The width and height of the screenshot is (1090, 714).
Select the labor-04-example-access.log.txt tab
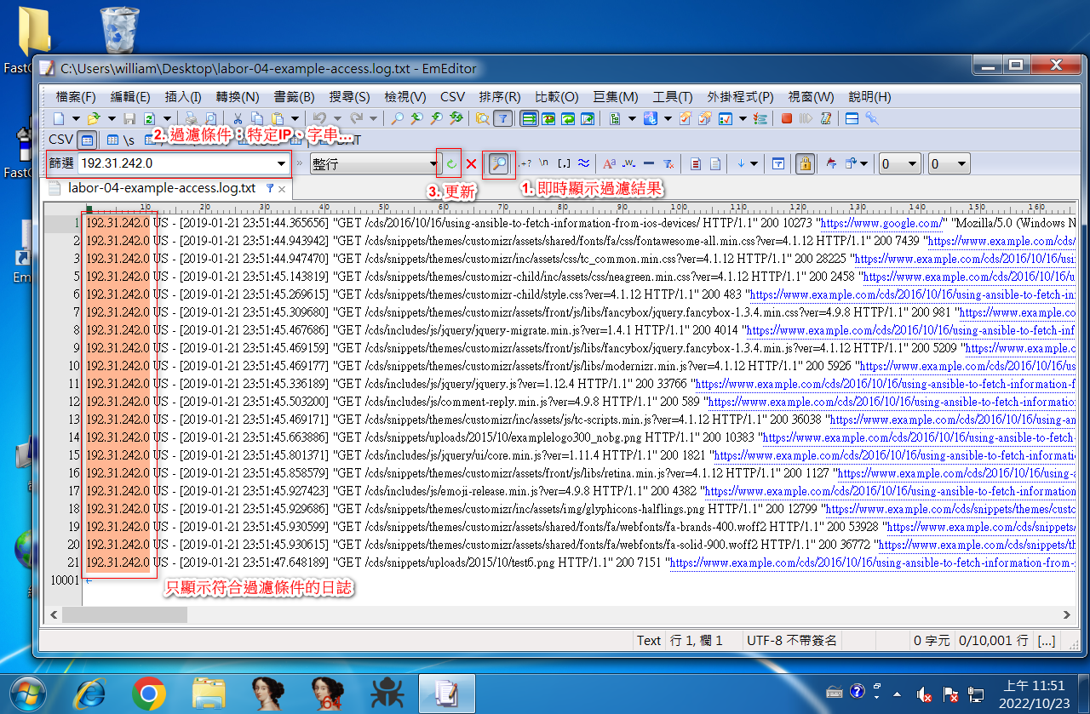click(162, 187)
